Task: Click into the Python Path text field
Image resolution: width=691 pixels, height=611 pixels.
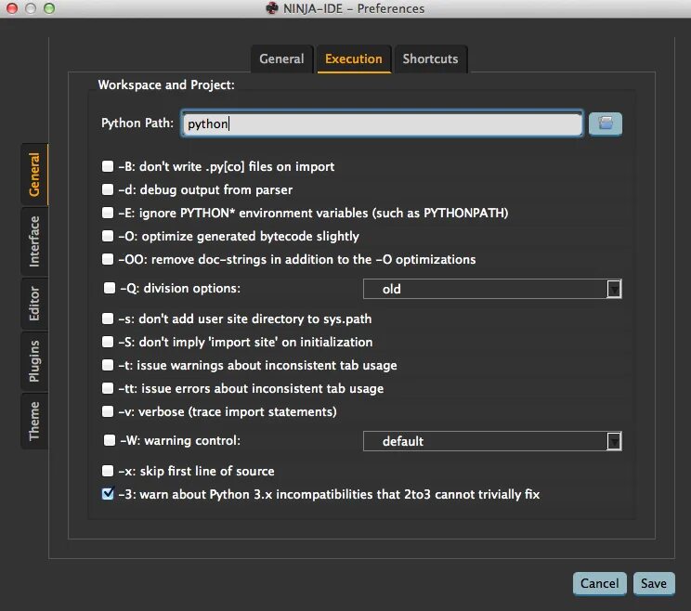Action: click(383, 123)
